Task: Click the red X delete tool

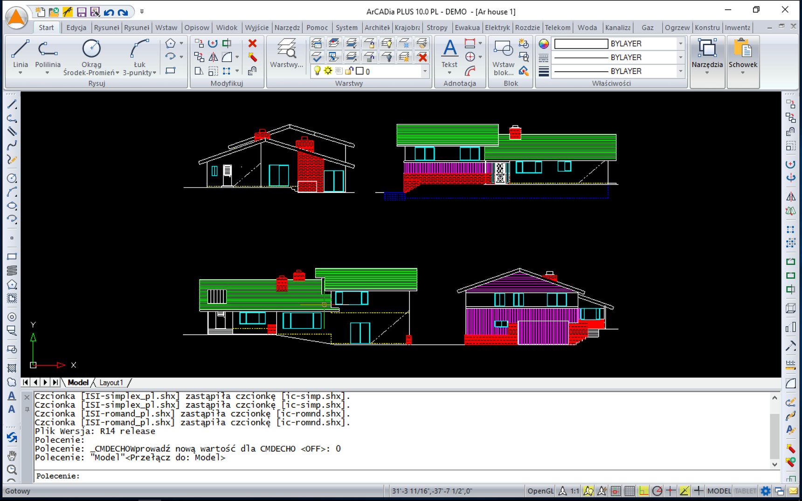Action: (x=252, y=43)
